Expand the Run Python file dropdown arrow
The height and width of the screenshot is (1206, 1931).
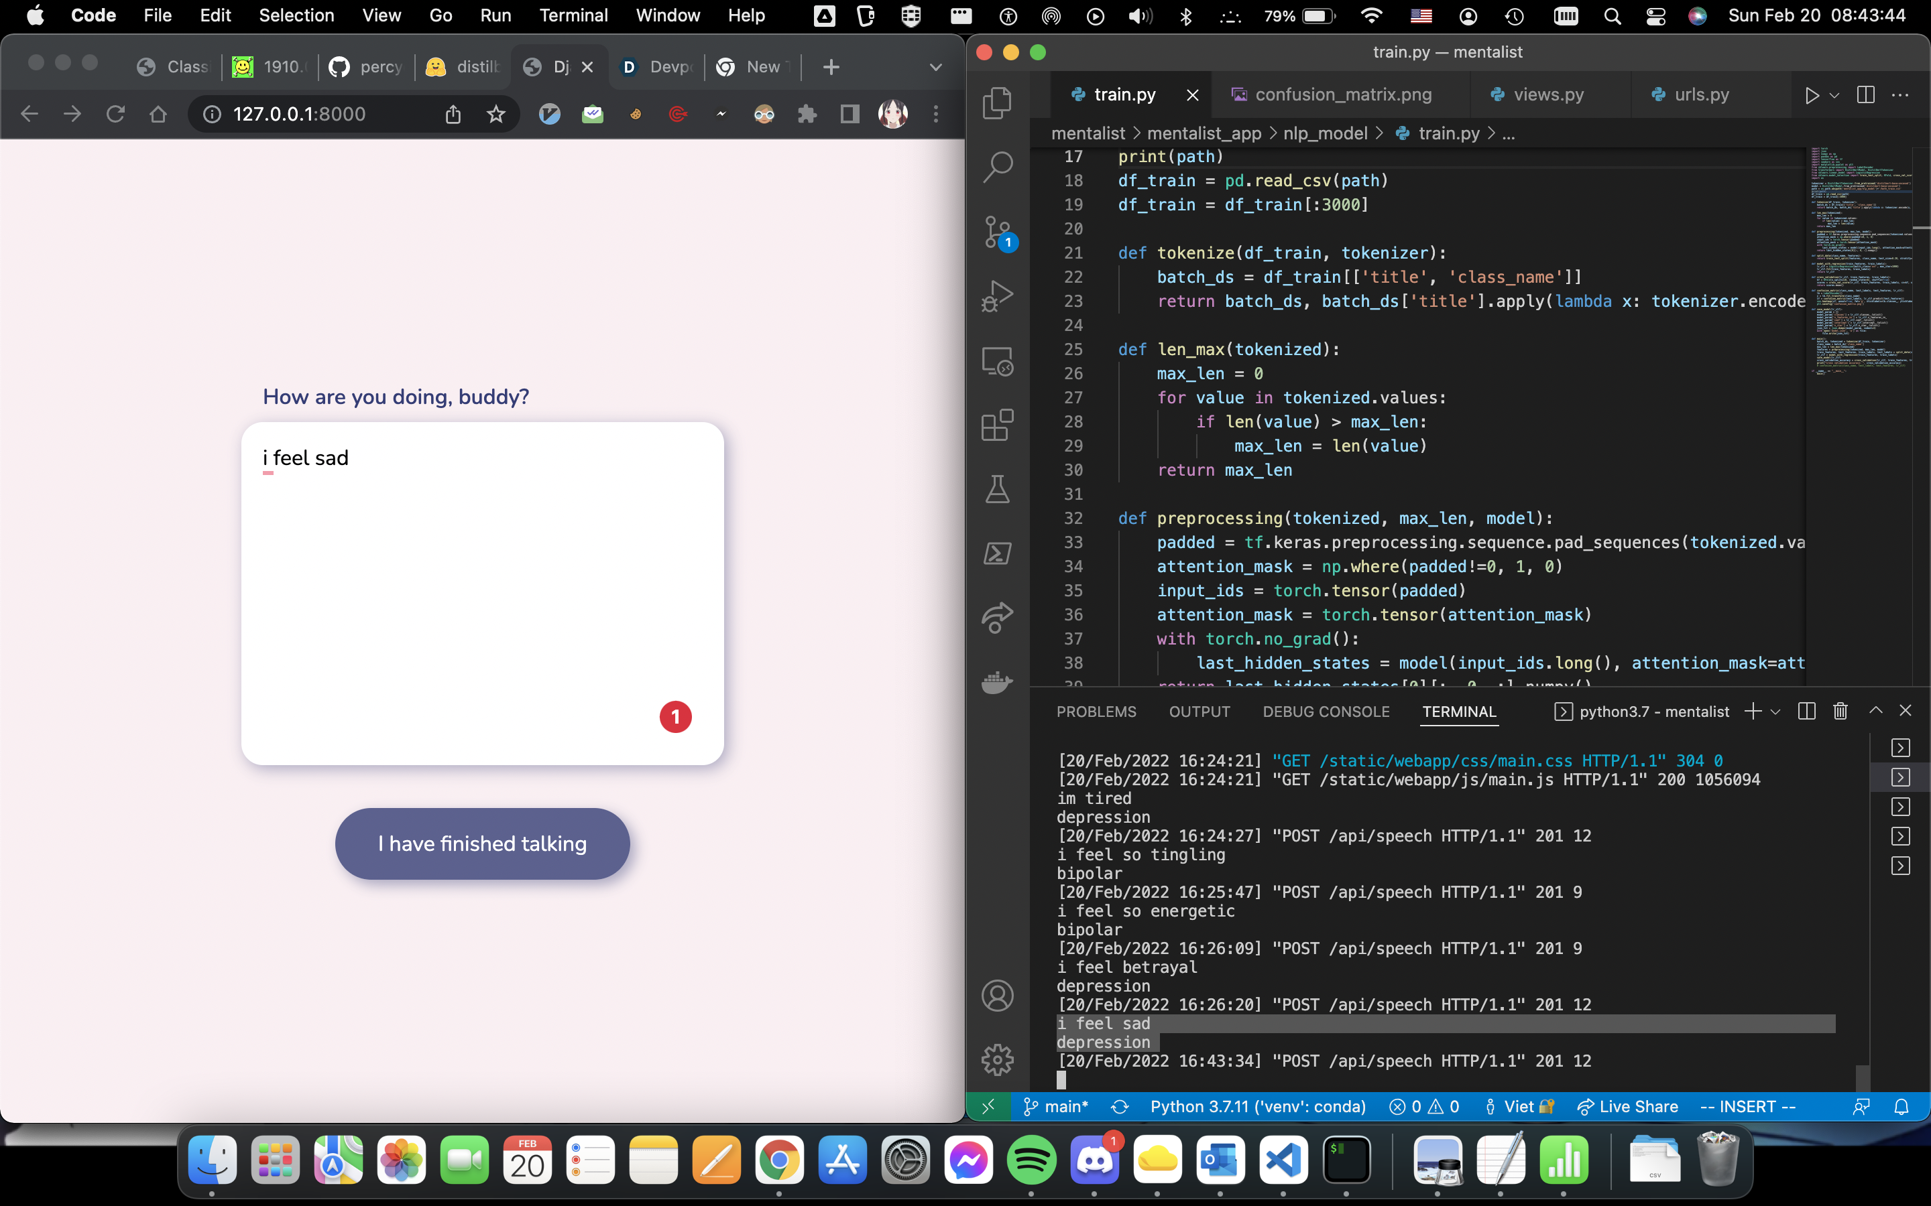[x=1834, y=95]
